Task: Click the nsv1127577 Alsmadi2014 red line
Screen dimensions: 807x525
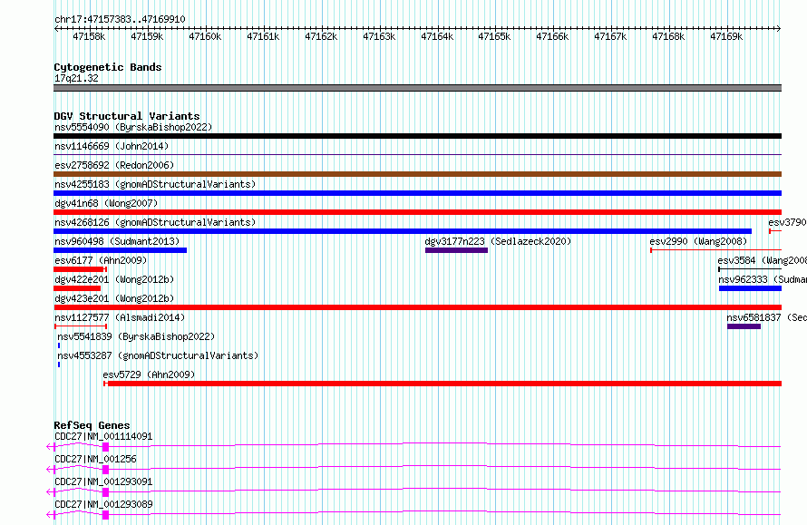Action: pyautogui.click(x=81, y=326)
